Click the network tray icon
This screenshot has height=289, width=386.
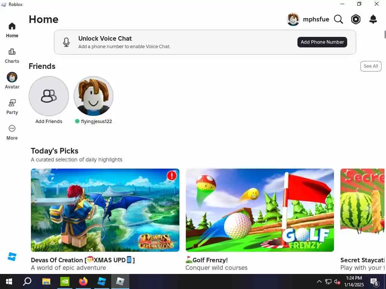(328, 281)
